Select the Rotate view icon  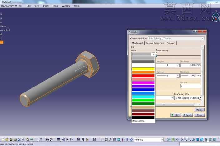[181, 139]
